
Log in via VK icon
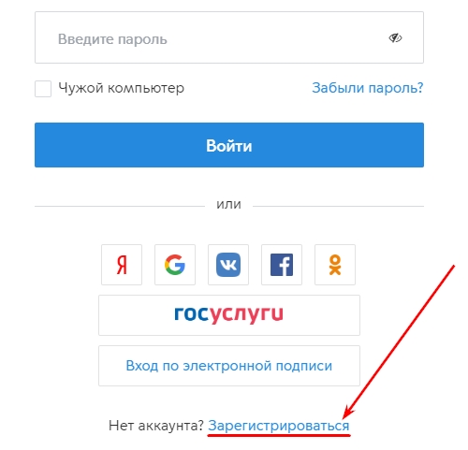pyautogui.click(x=228, y=265)
